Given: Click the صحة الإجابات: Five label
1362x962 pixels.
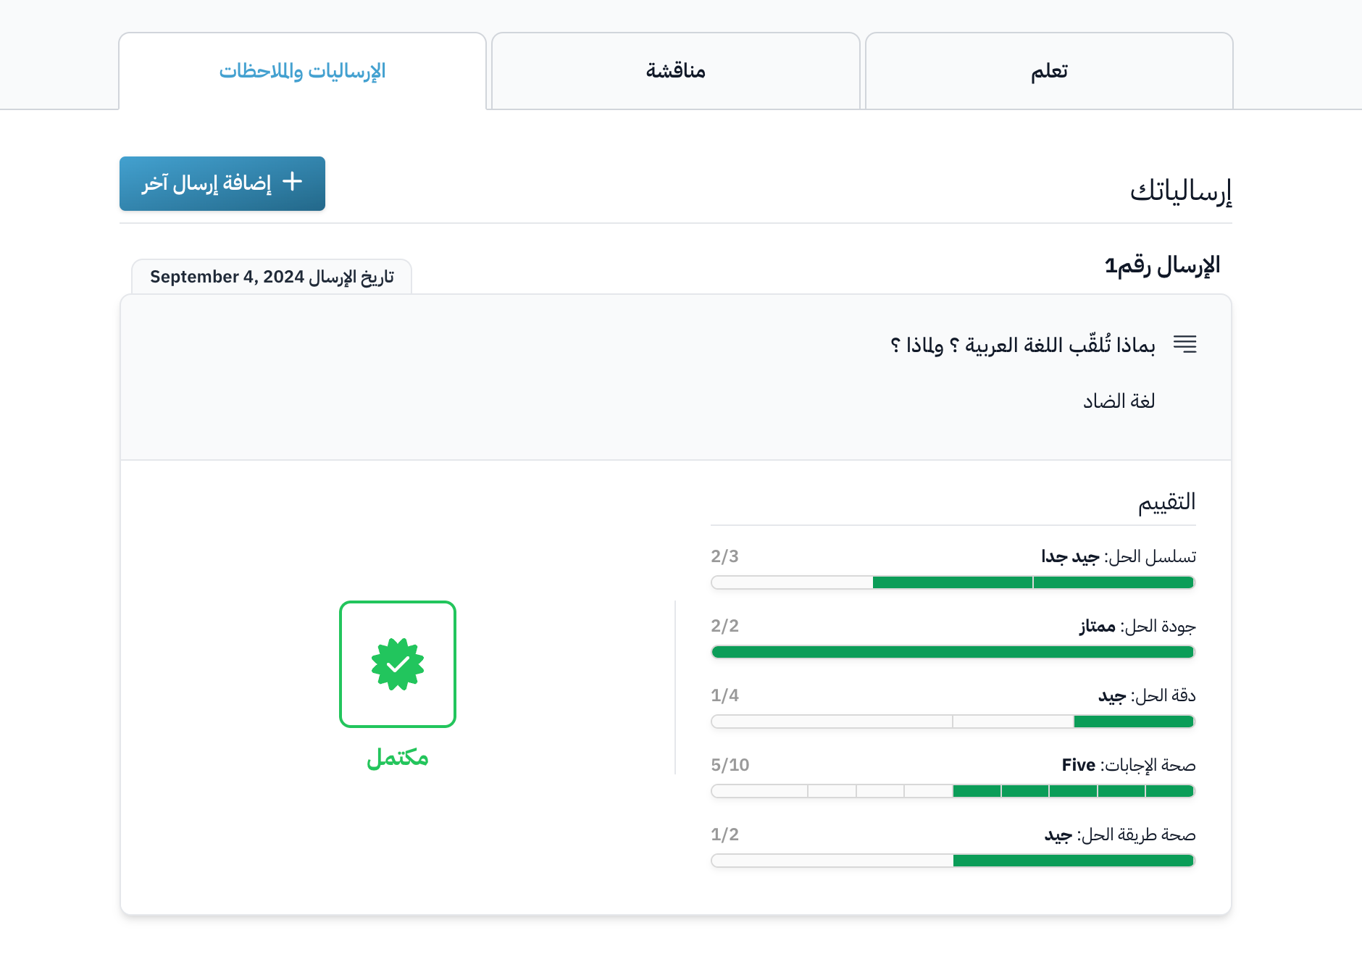Looking at the screenshot, I should click(1129, 765).
